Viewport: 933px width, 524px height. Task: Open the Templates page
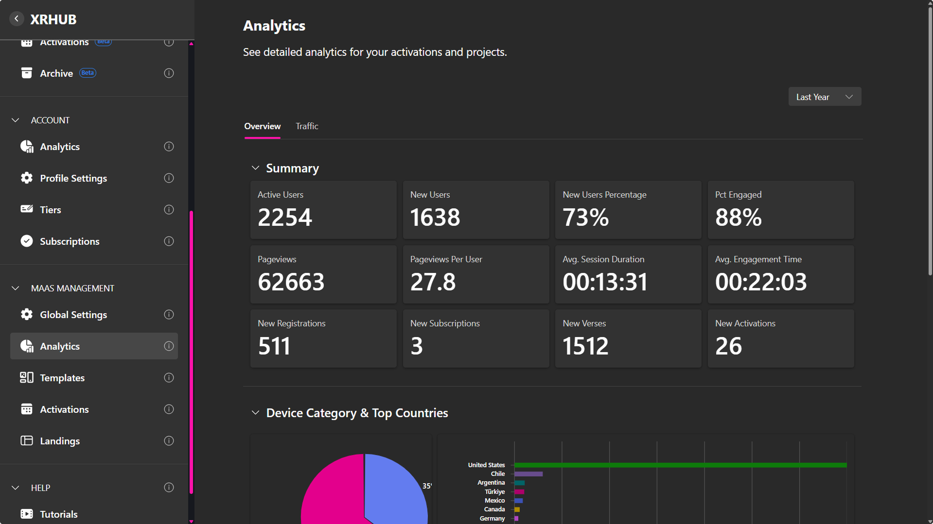coord(62,378)
